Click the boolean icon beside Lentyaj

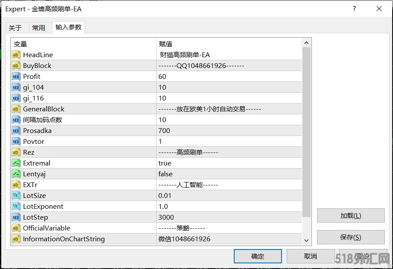click(16, 174)
